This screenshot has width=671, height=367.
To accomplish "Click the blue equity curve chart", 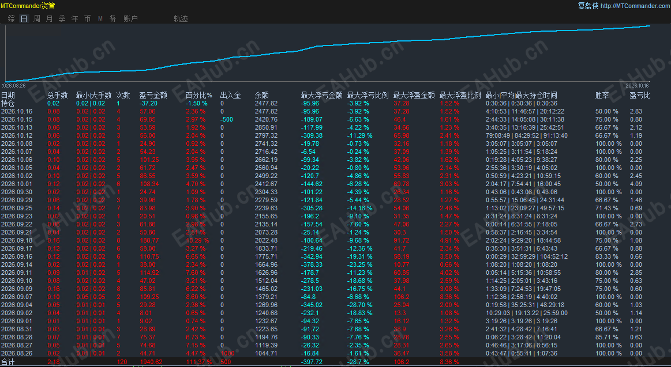I will click(327, 52).
